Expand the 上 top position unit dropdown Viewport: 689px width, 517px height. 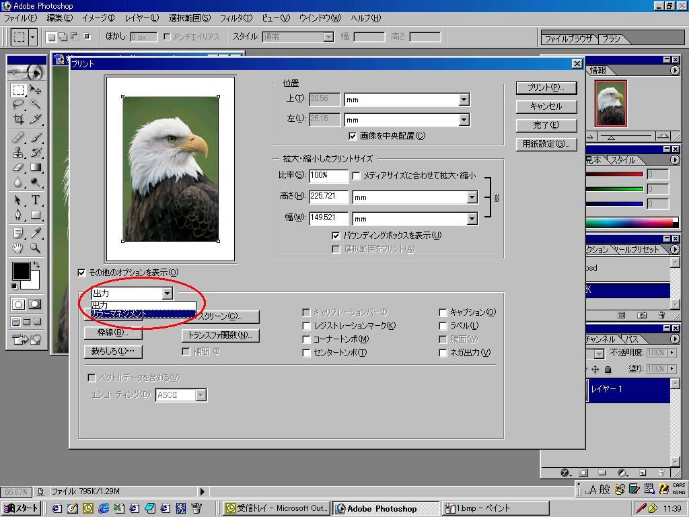pyautogui.click(x=464, y=100)
